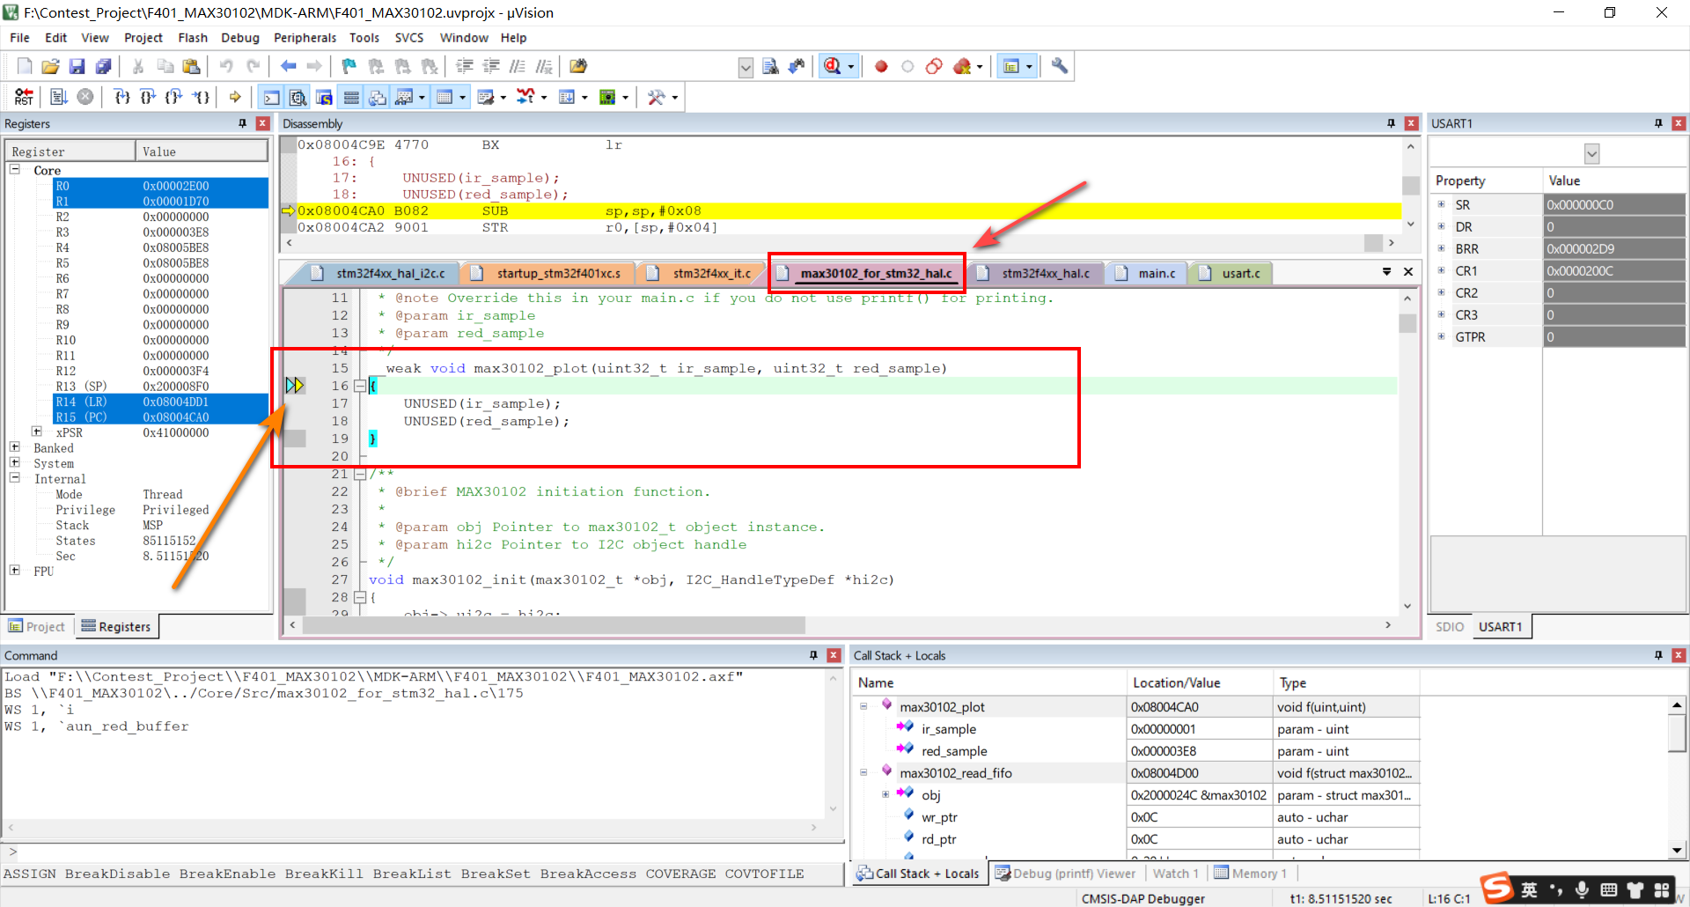1690x907 pixels.
Task: Click the Step Into icon
Action: pos(122,97)
